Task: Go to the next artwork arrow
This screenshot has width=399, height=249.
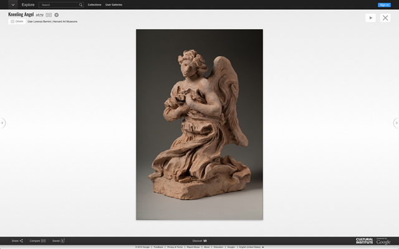Action: pos(397,123)
